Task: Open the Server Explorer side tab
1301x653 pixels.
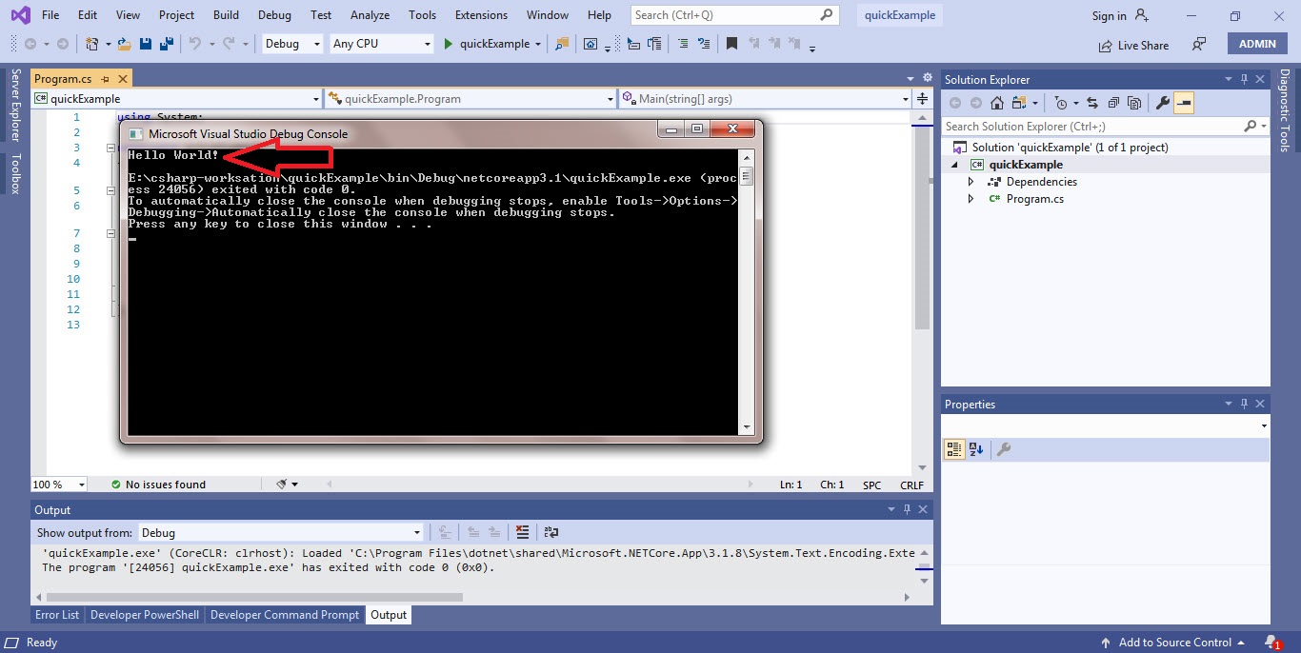Action: click(x=15, y=105)
